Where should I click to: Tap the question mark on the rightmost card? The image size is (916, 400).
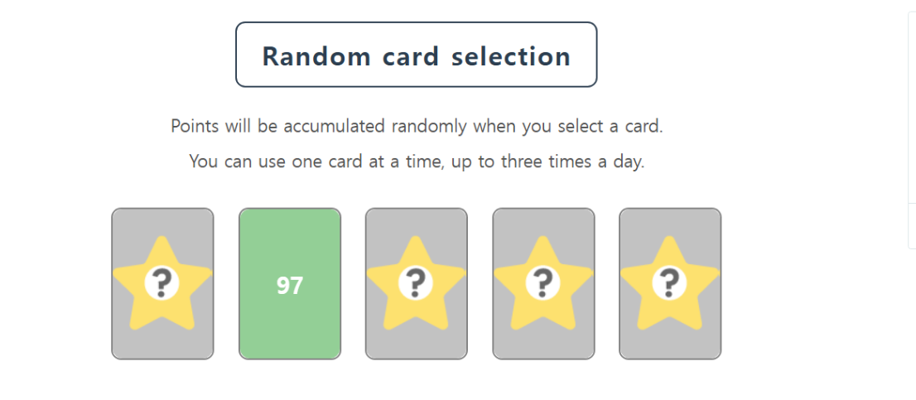pyautogui.click(x=669, y=282)
